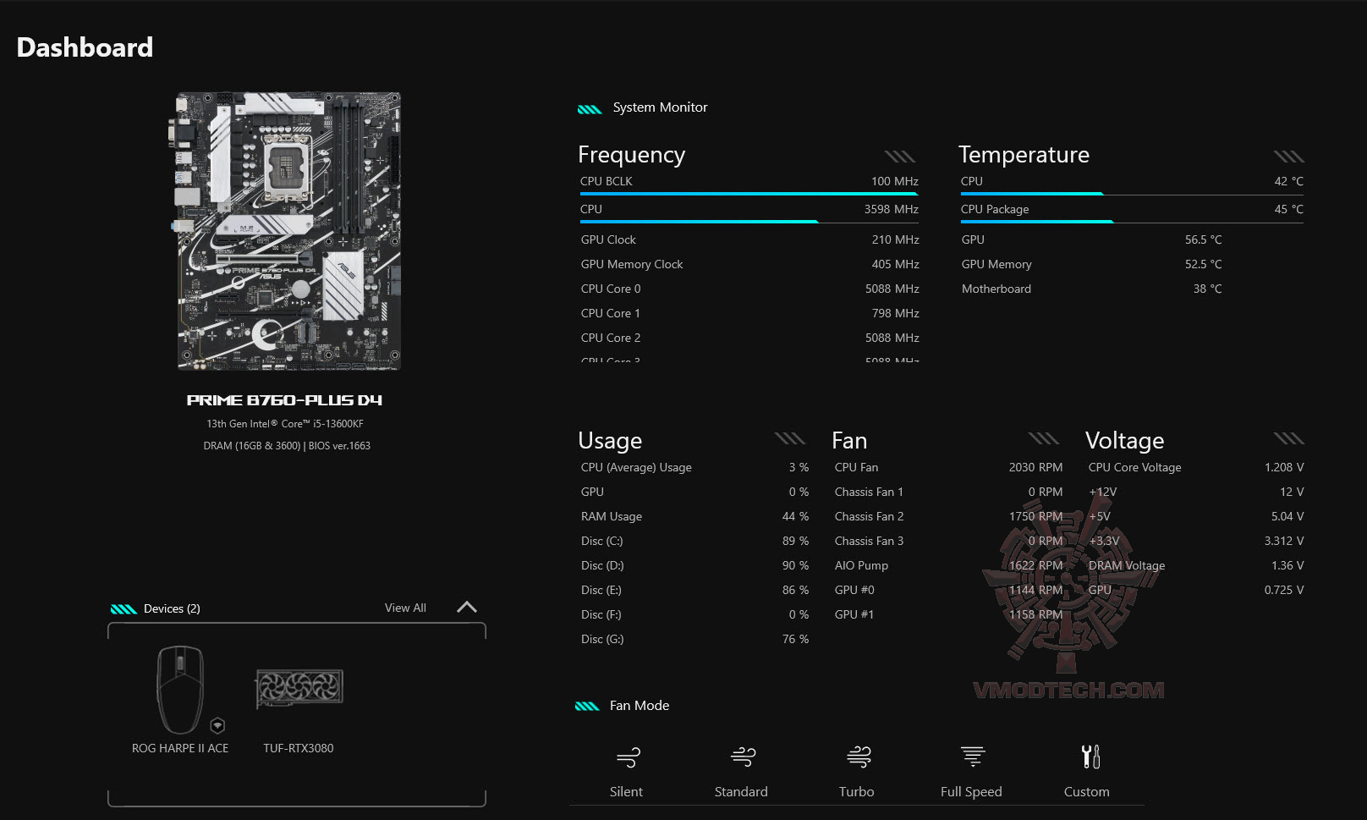Click the CPU Core 2 frequency row
This screenshot has height=820, width=1367.
(x=749, y=338)
